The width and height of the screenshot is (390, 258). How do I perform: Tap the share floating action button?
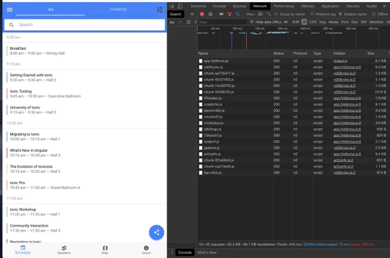pyautogui.click(x=157, y=232)
